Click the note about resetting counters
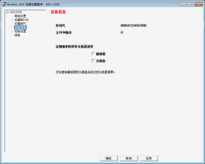 point(85,72)
